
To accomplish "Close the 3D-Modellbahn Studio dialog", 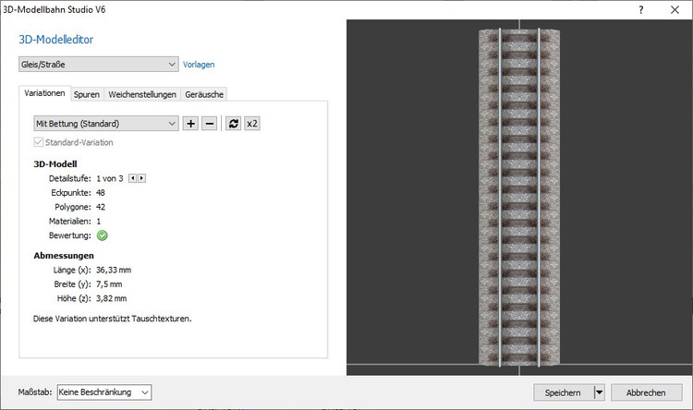I will (675, 10).
